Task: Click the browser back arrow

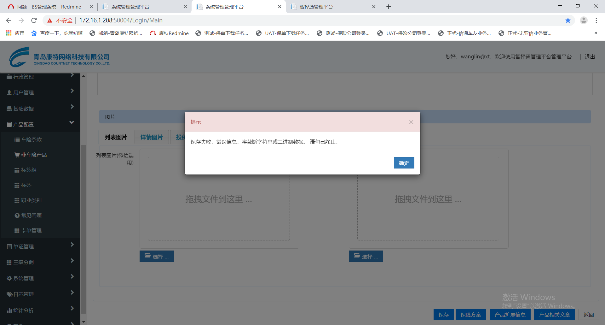Action: (x=9, y=20)
